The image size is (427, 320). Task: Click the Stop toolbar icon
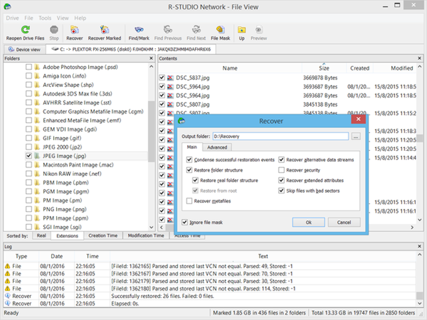coord(54,30)
